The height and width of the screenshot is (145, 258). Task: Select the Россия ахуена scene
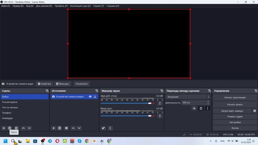[25, 102]
